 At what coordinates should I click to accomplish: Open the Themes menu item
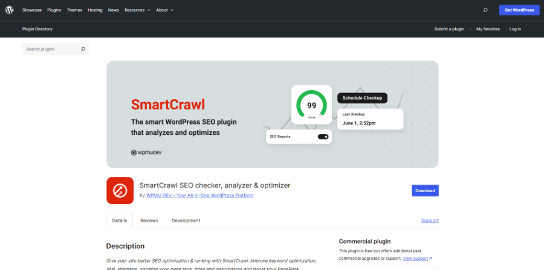(74, 10)
